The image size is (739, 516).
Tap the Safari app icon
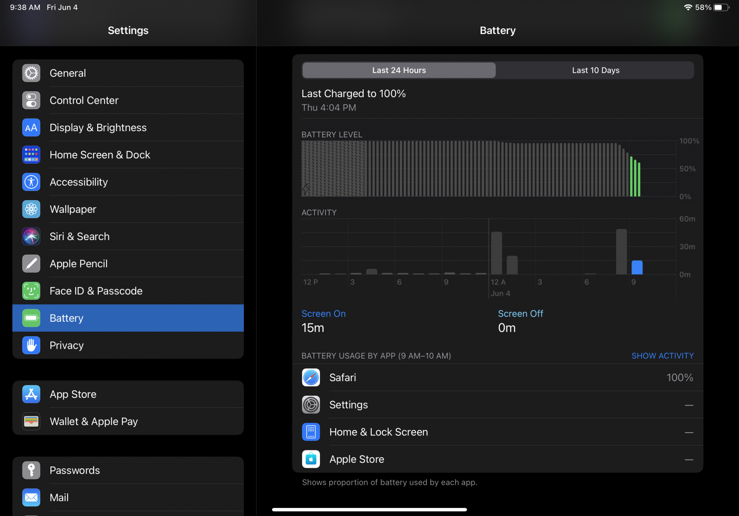pyautogui.click(x=311, y=377)
